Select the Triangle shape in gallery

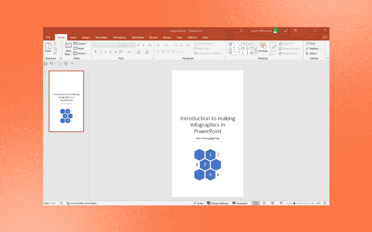tap(230, 48)
